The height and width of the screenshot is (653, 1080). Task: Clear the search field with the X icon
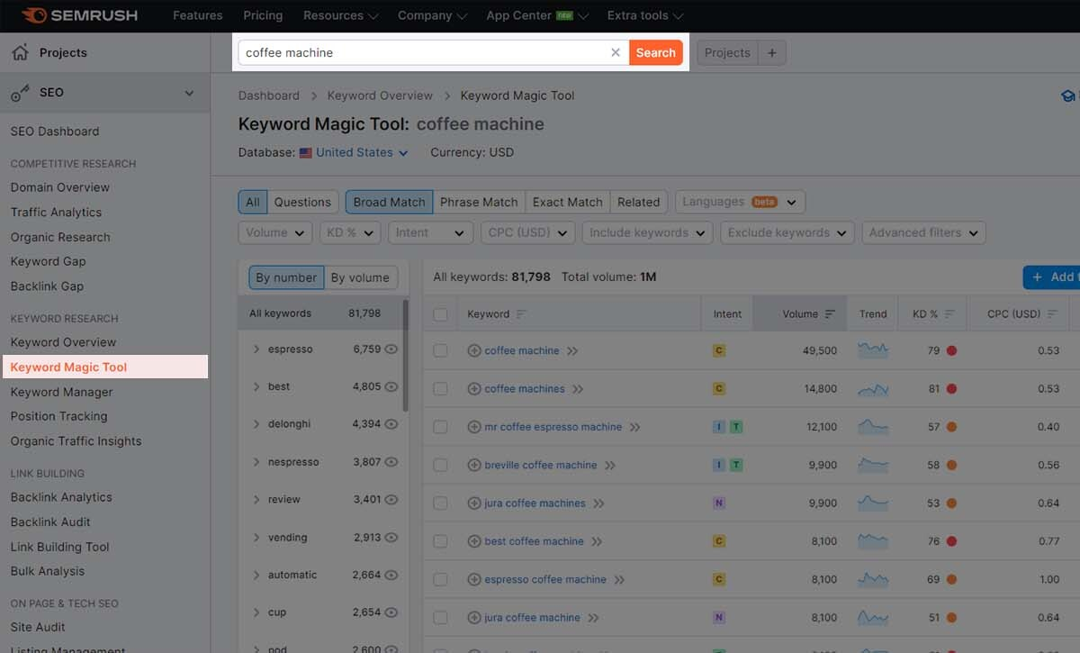(x=616, y=52)
